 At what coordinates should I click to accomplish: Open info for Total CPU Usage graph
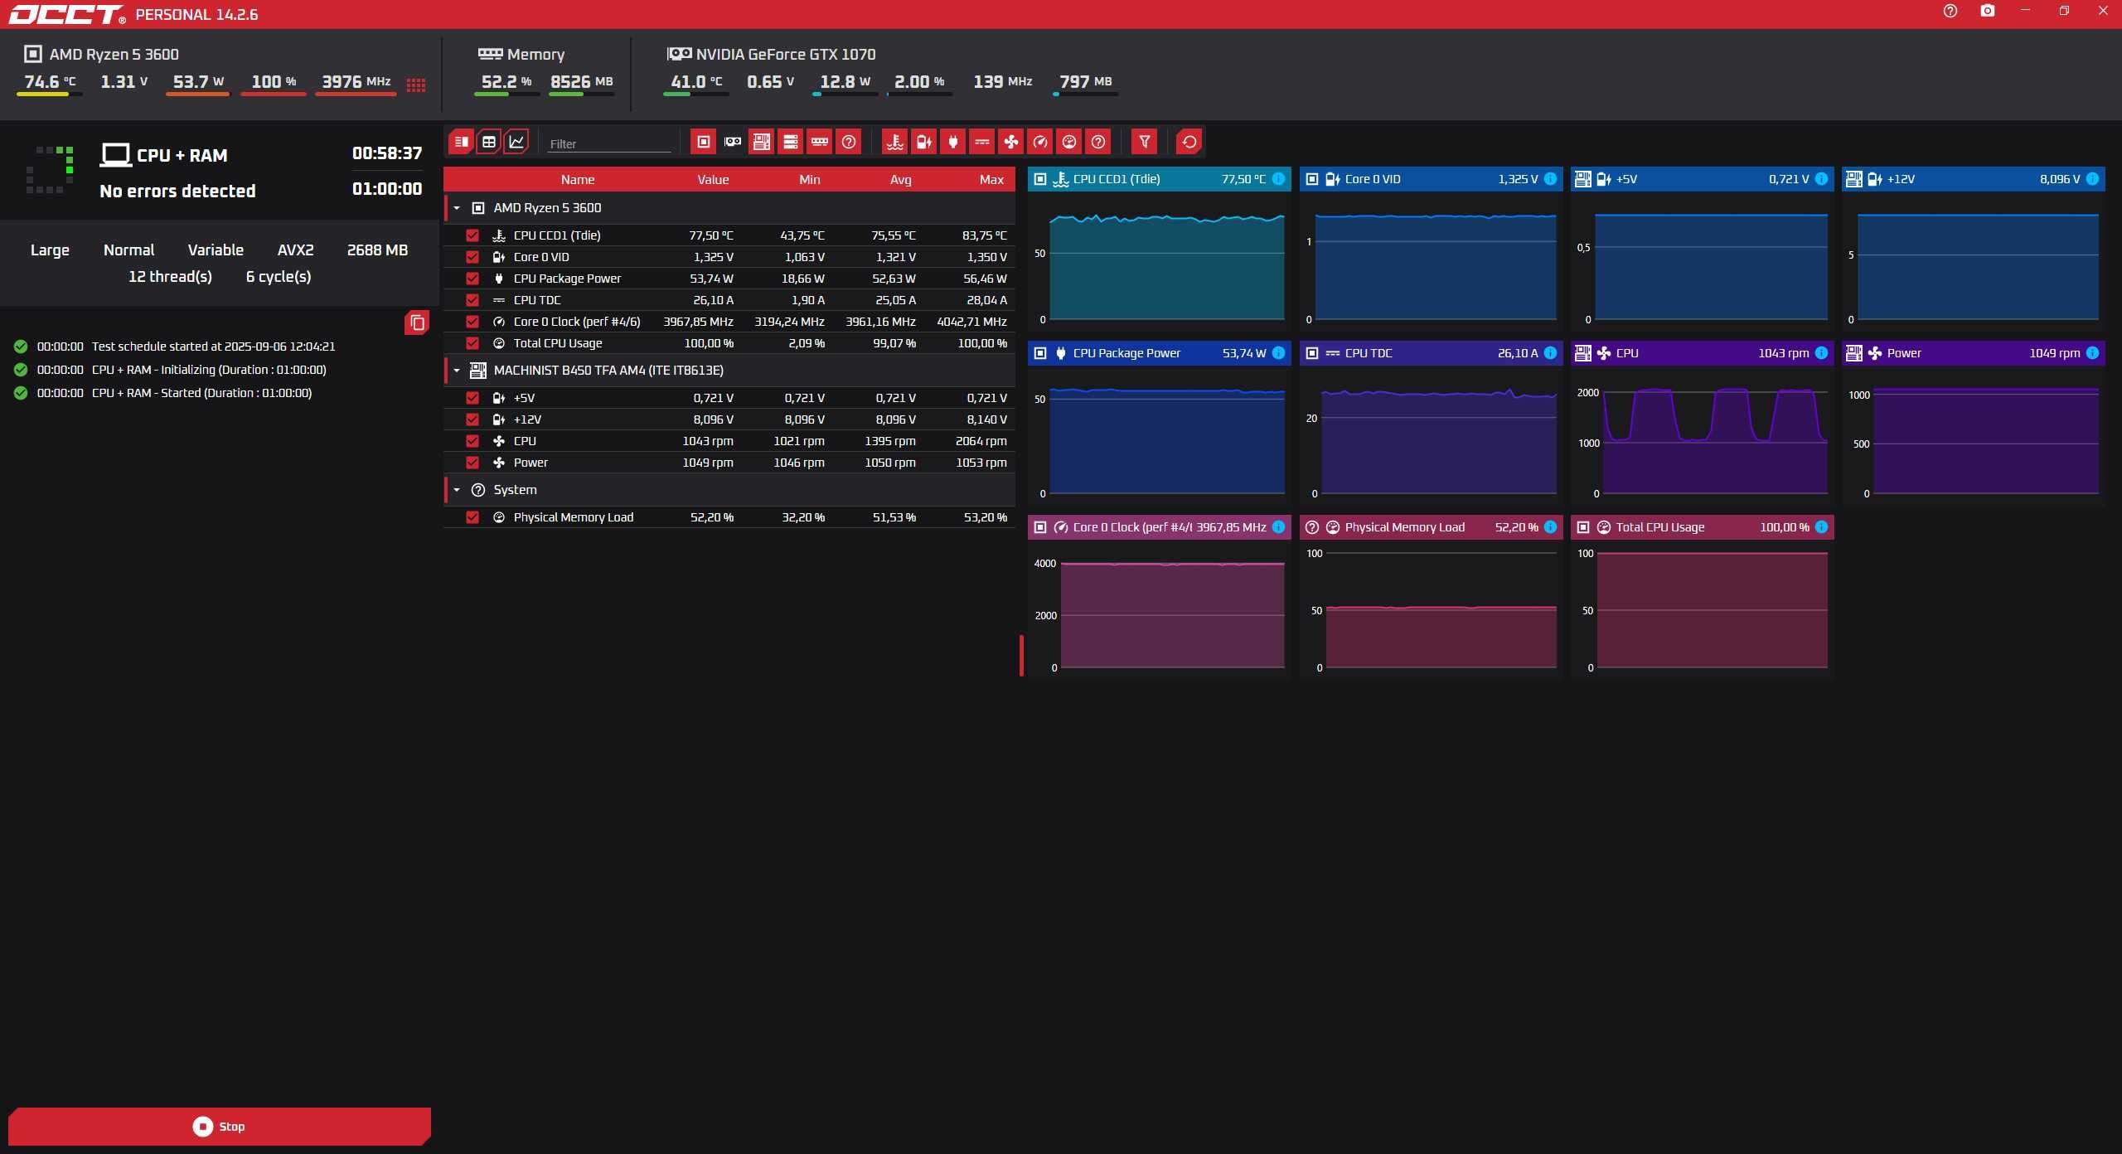(x=1821, y=527)
